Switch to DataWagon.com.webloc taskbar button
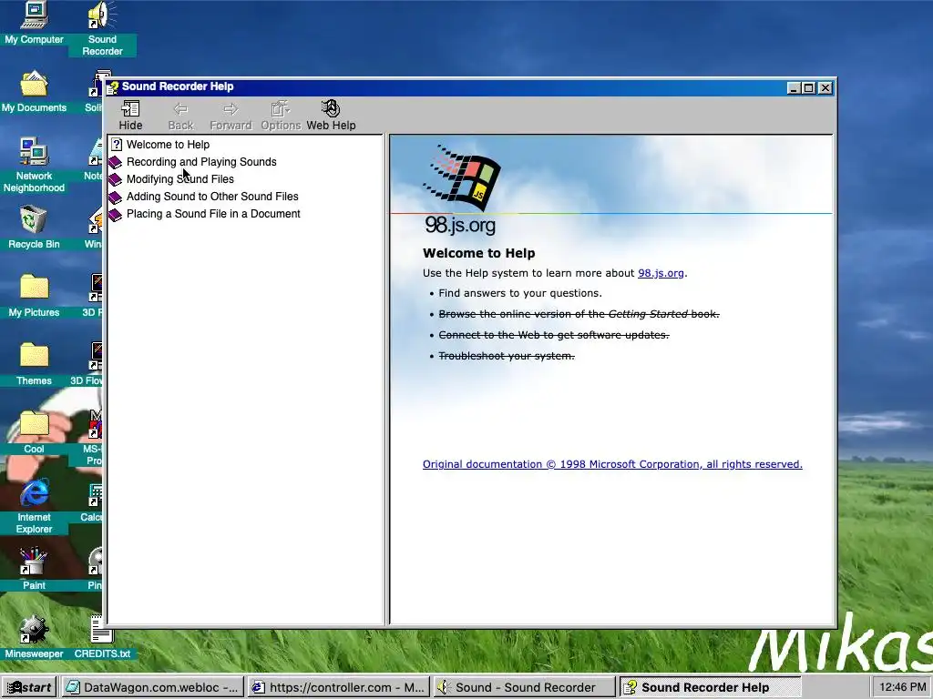 tap(152, 687)
